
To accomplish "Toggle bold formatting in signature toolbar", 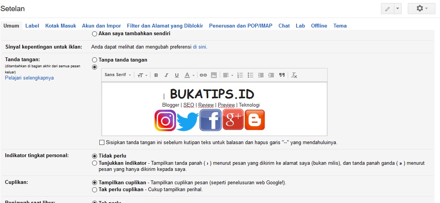I will coord(156,75).
